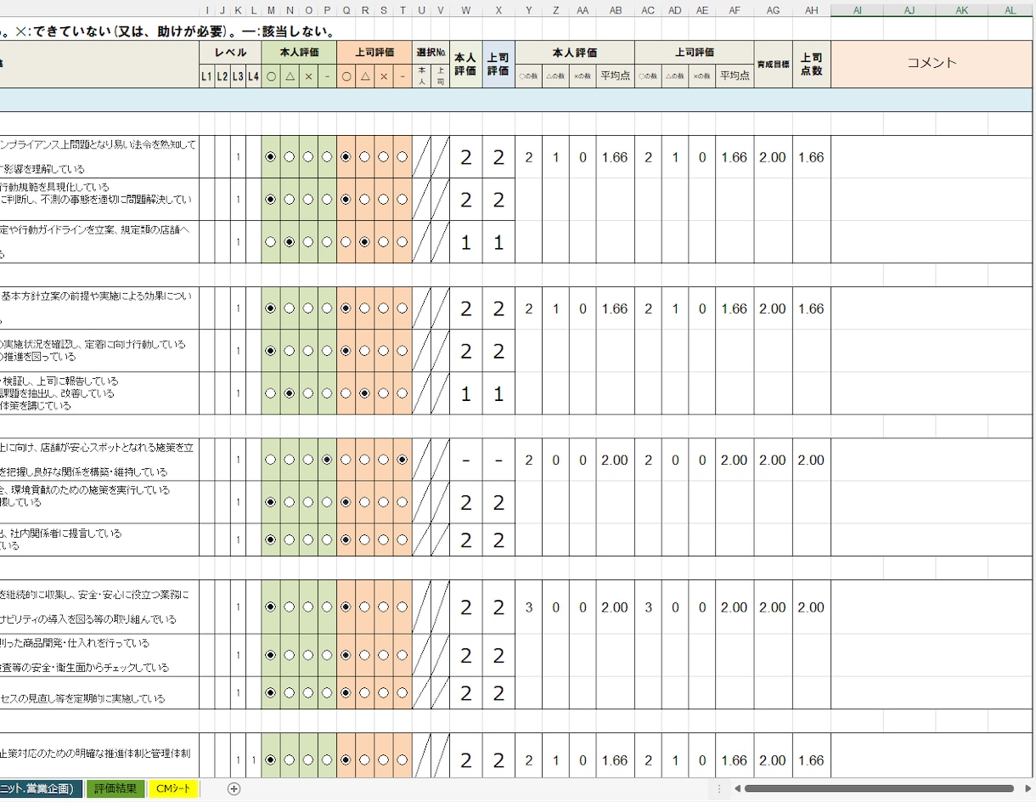Click the L4 level header cell

(x=253, y=76)
